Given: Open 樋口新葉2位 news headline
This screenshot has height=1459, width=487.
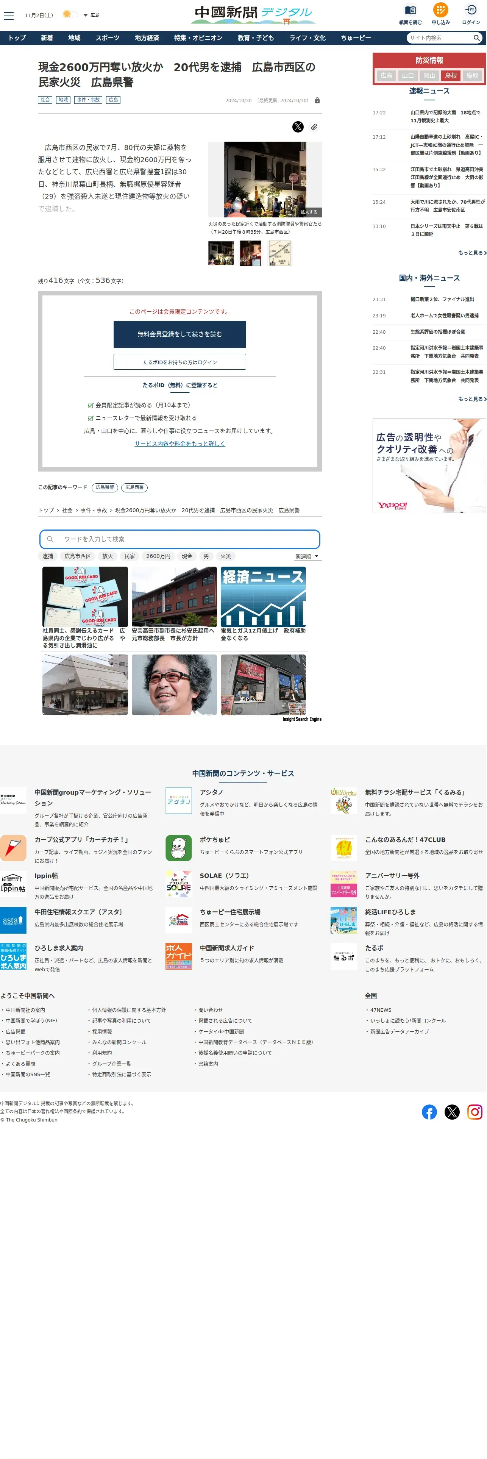Looking at the screenshot, I should [x=442, y=300].
